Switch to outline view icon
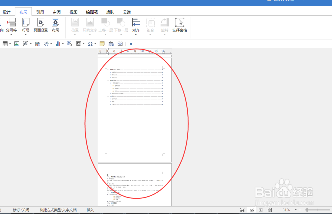The height and width of the screenshot is (214, 332). tap(261, 210)
